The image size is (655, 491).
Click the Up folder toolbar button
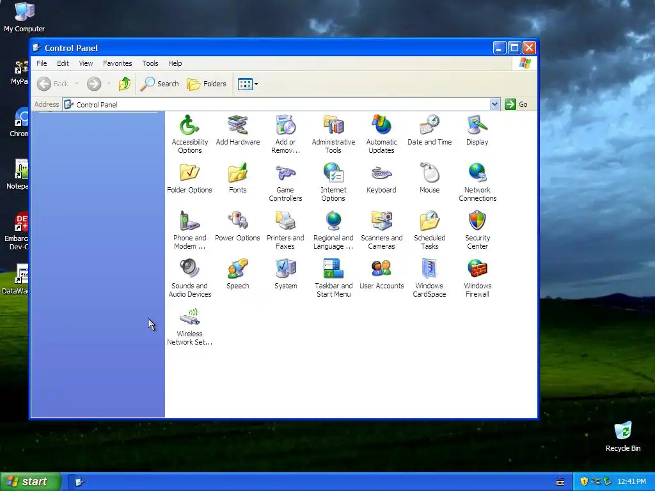(x=125, y=84)
